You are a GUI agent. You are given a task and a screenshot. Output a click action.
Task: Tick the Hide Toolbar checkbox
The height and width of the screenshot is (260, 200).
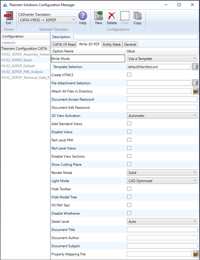pyautogui.click(x=129, y=189)
